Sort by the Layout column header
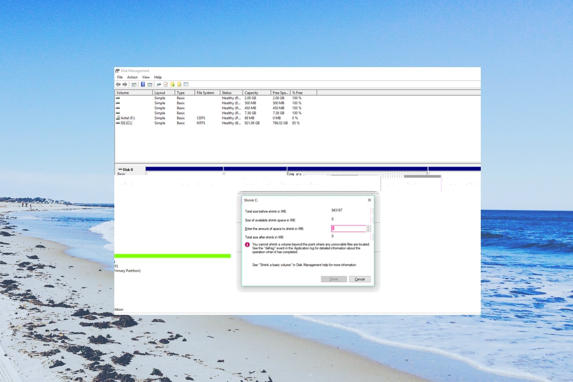573x382 pixels. click(164, 93)
